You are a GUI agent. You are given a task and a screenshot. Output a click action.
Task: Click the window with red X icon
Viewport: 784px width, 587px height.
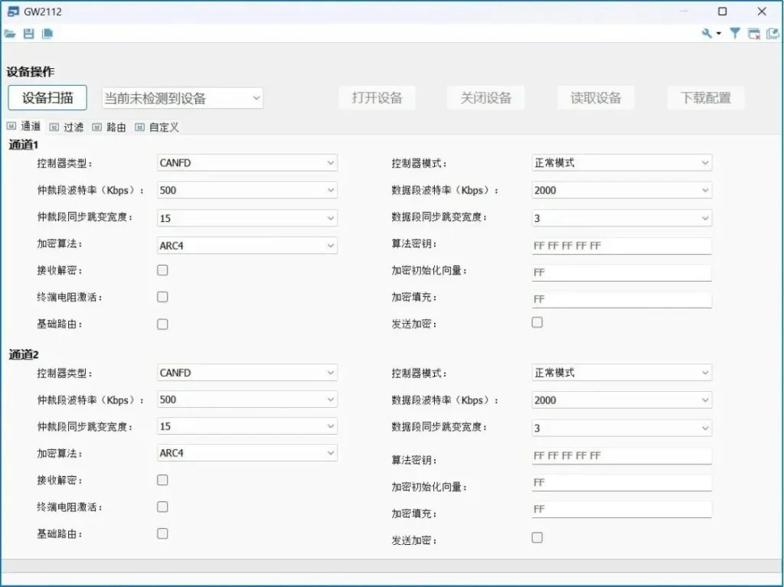(754, 34)
